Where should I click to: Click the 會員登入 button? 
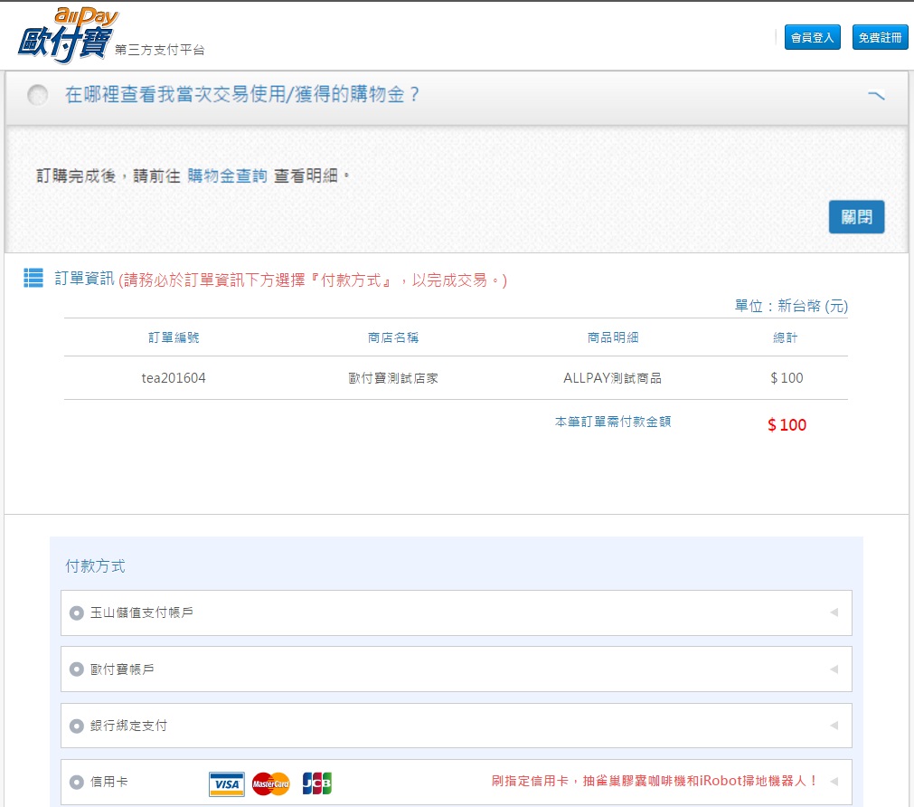coord(812,37)
